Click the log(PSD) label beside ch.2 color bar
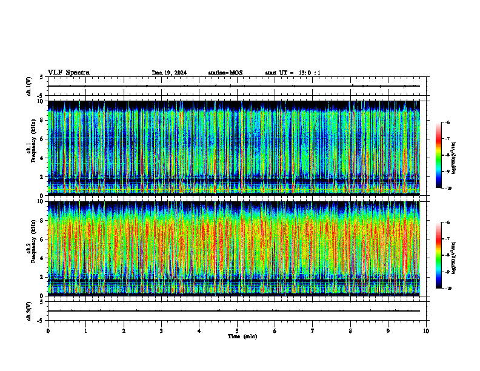 click(455, 258)
